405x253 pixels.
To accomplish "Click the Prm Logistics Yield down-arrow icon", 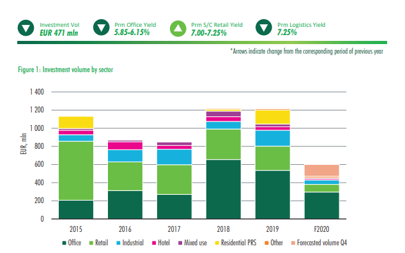I will tap(264, 27).
